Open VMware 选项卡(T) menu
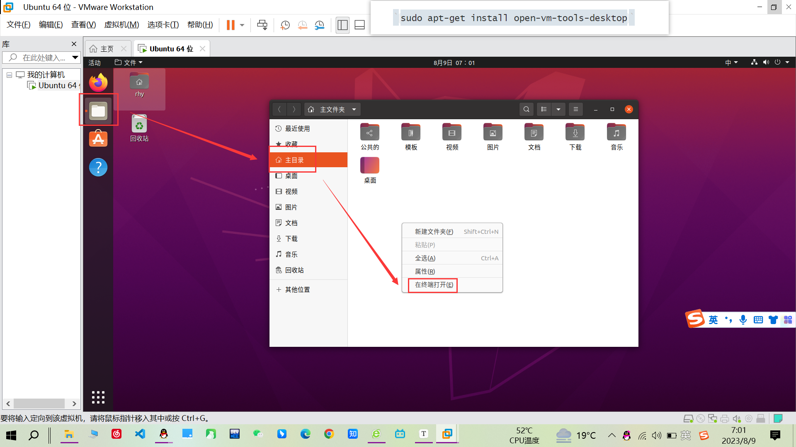The width and height of the screenshot is (796, 447). [x=163, y=25]
